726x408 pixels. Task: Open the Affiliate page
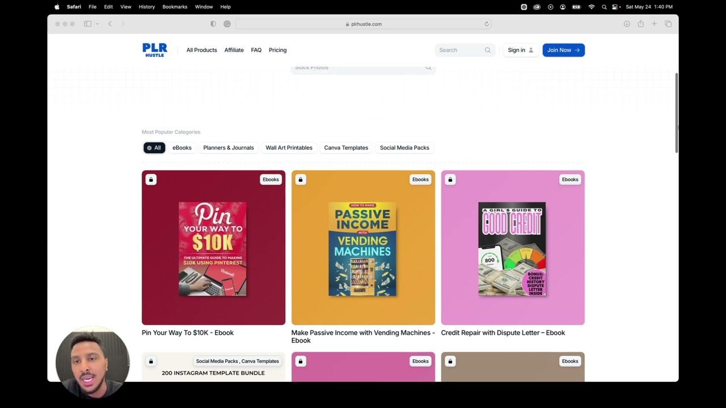point(234,50)
